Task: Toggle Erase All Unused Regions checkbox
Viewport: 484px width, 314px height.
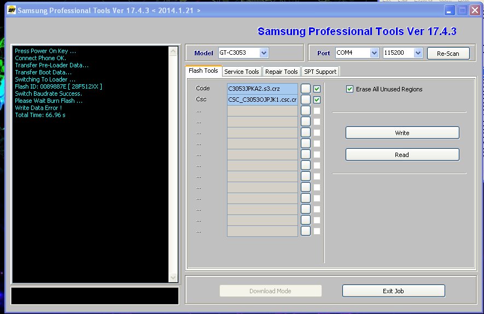Action: point(349,89)
